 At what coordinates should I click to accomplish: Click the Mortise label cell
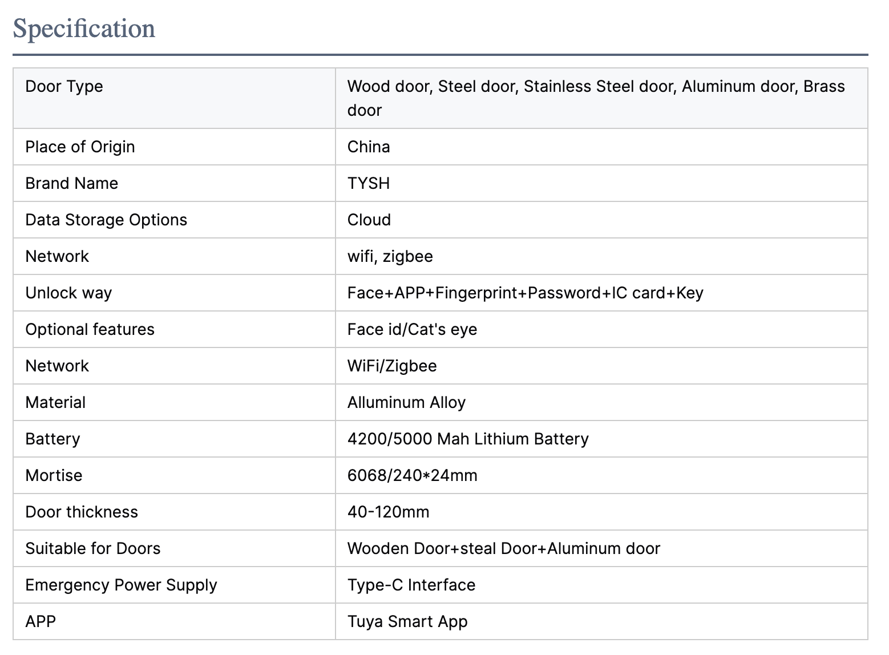point(54,476)
